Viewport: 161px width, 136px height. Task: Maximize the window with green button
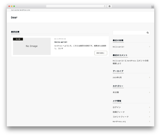[x=14, y=6]
